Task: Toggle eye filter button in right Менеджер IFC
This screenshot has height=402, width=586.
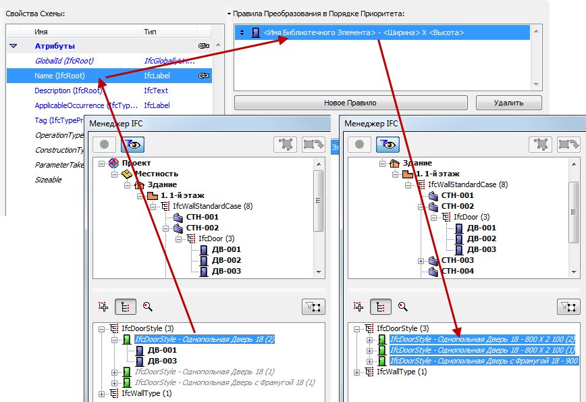Action: (x=388, y=145)
